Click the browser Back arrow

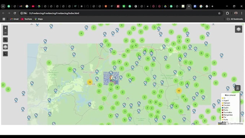[x=4, y=13]
